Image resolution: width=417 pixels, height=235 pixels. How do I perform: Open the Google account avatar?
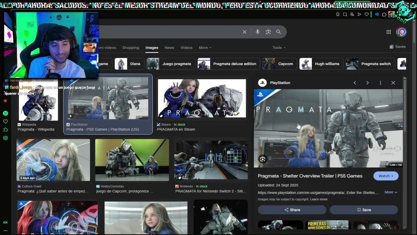[401, 32]
